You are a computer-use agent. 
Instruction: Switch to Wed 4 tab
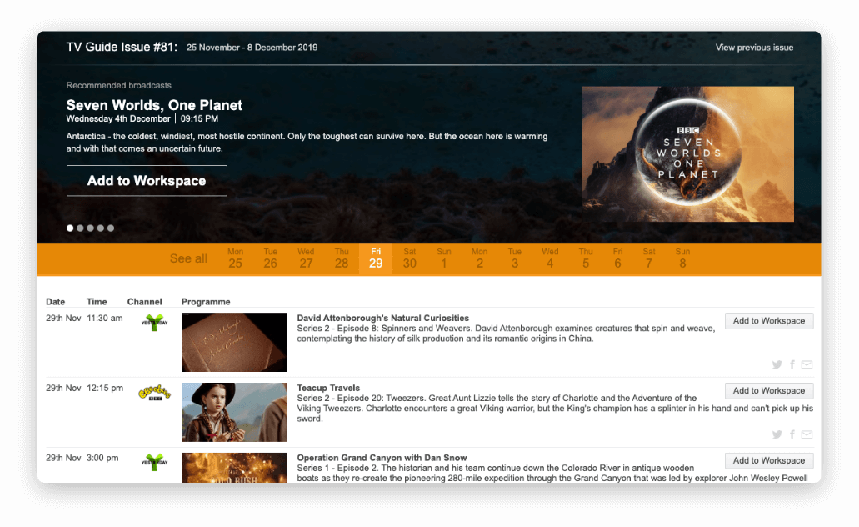550,258
